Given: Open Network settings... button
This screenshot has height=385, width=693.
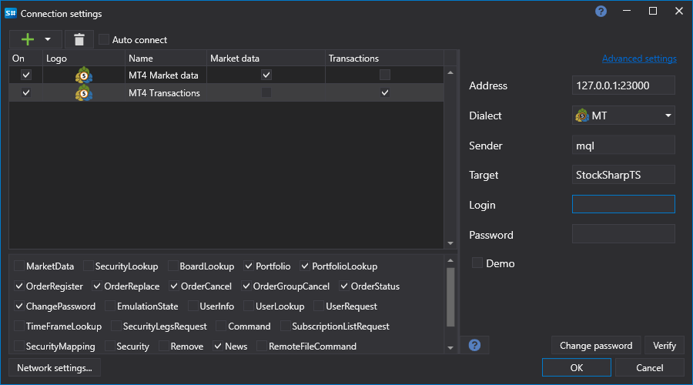Looking at the screenshot, I should (x=55, y=367).
